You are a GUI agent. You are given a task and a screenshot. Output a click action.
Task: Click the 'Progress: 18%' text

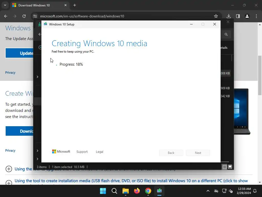pos(71,64)
